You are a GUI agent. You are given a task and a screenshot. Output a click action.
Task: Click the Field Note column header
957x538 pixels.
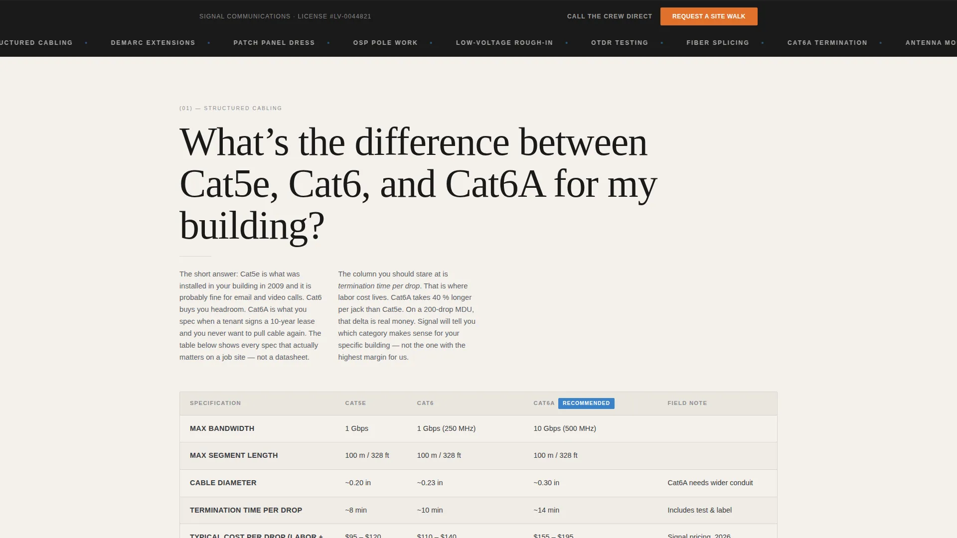(x=687, y=403)
